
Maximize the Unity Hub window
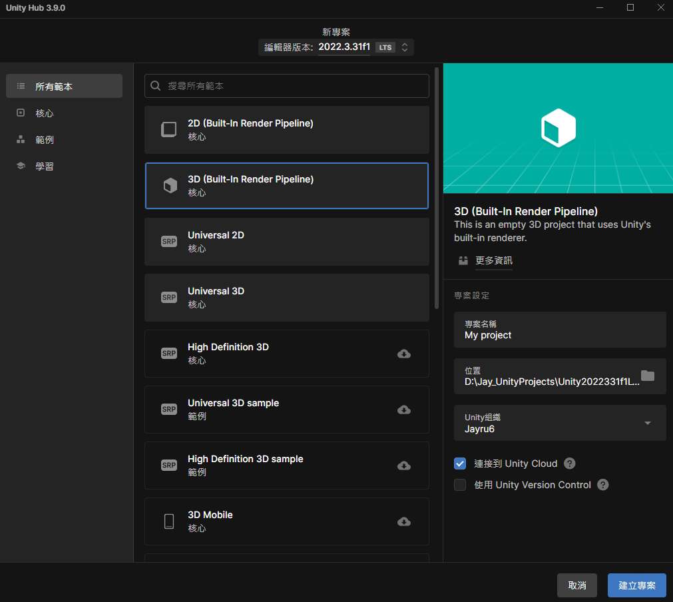pos(630,7)
